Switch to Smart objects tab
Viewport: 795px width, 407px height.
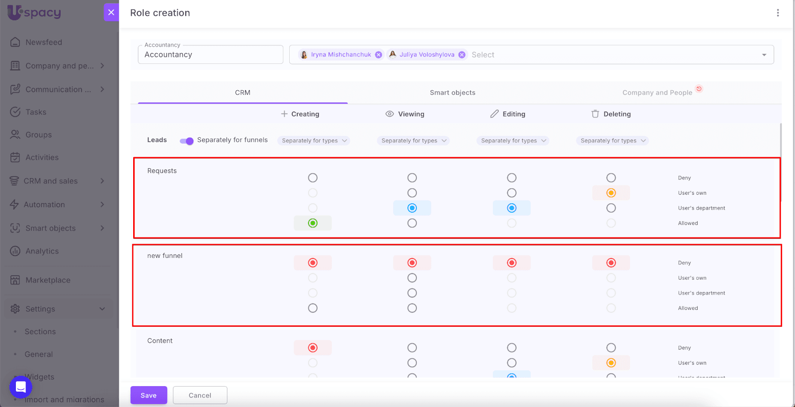pos(452,93)
